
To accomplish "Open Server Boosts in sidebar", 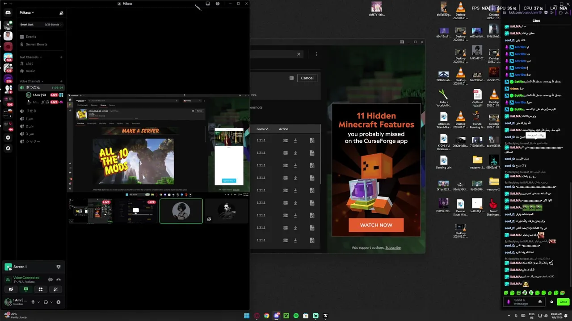I will 36,44.
